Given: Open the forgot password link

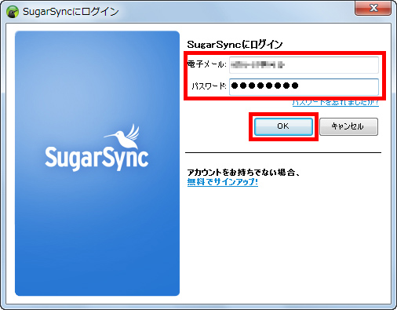Looking at the screenshot, I should click(x=336, y=103).
